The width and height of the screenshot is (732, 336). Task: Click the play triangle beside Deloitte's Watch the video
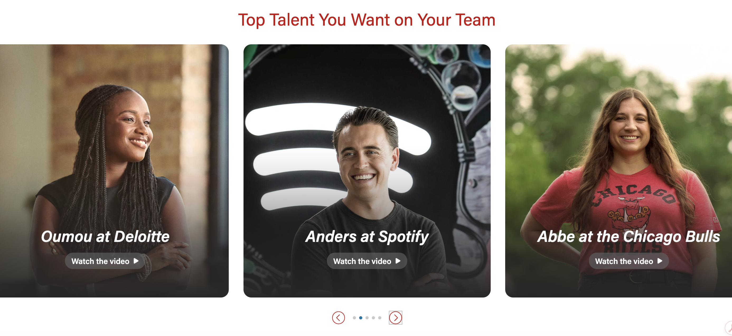(136, 261)
